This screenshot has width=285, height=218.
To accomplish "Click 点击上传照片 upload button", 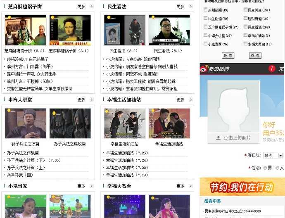I will pyautogui.click(x=233, y=138).
